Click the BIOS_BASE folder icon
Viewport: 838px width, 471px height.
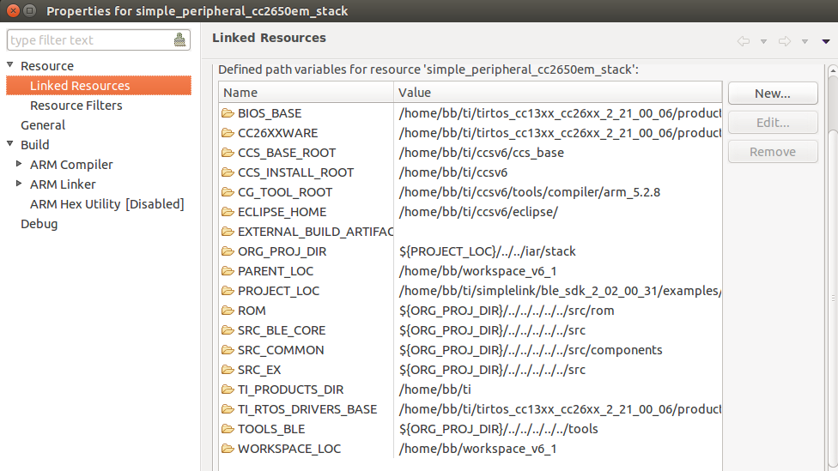(x=228, y=113)
